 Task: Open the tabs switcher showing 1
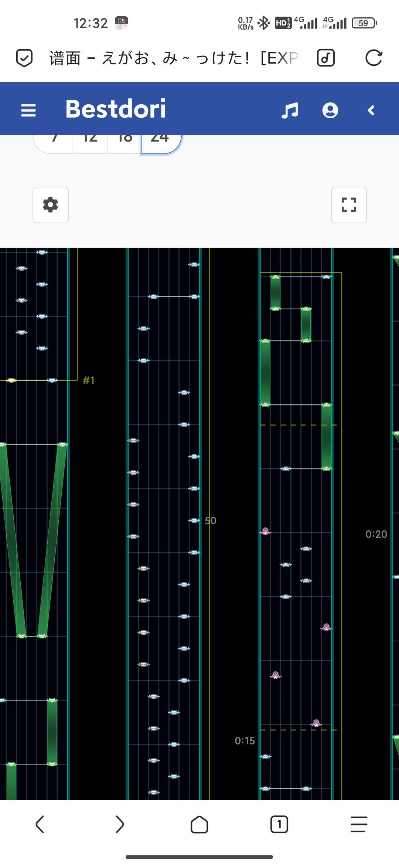click(279, 824)
